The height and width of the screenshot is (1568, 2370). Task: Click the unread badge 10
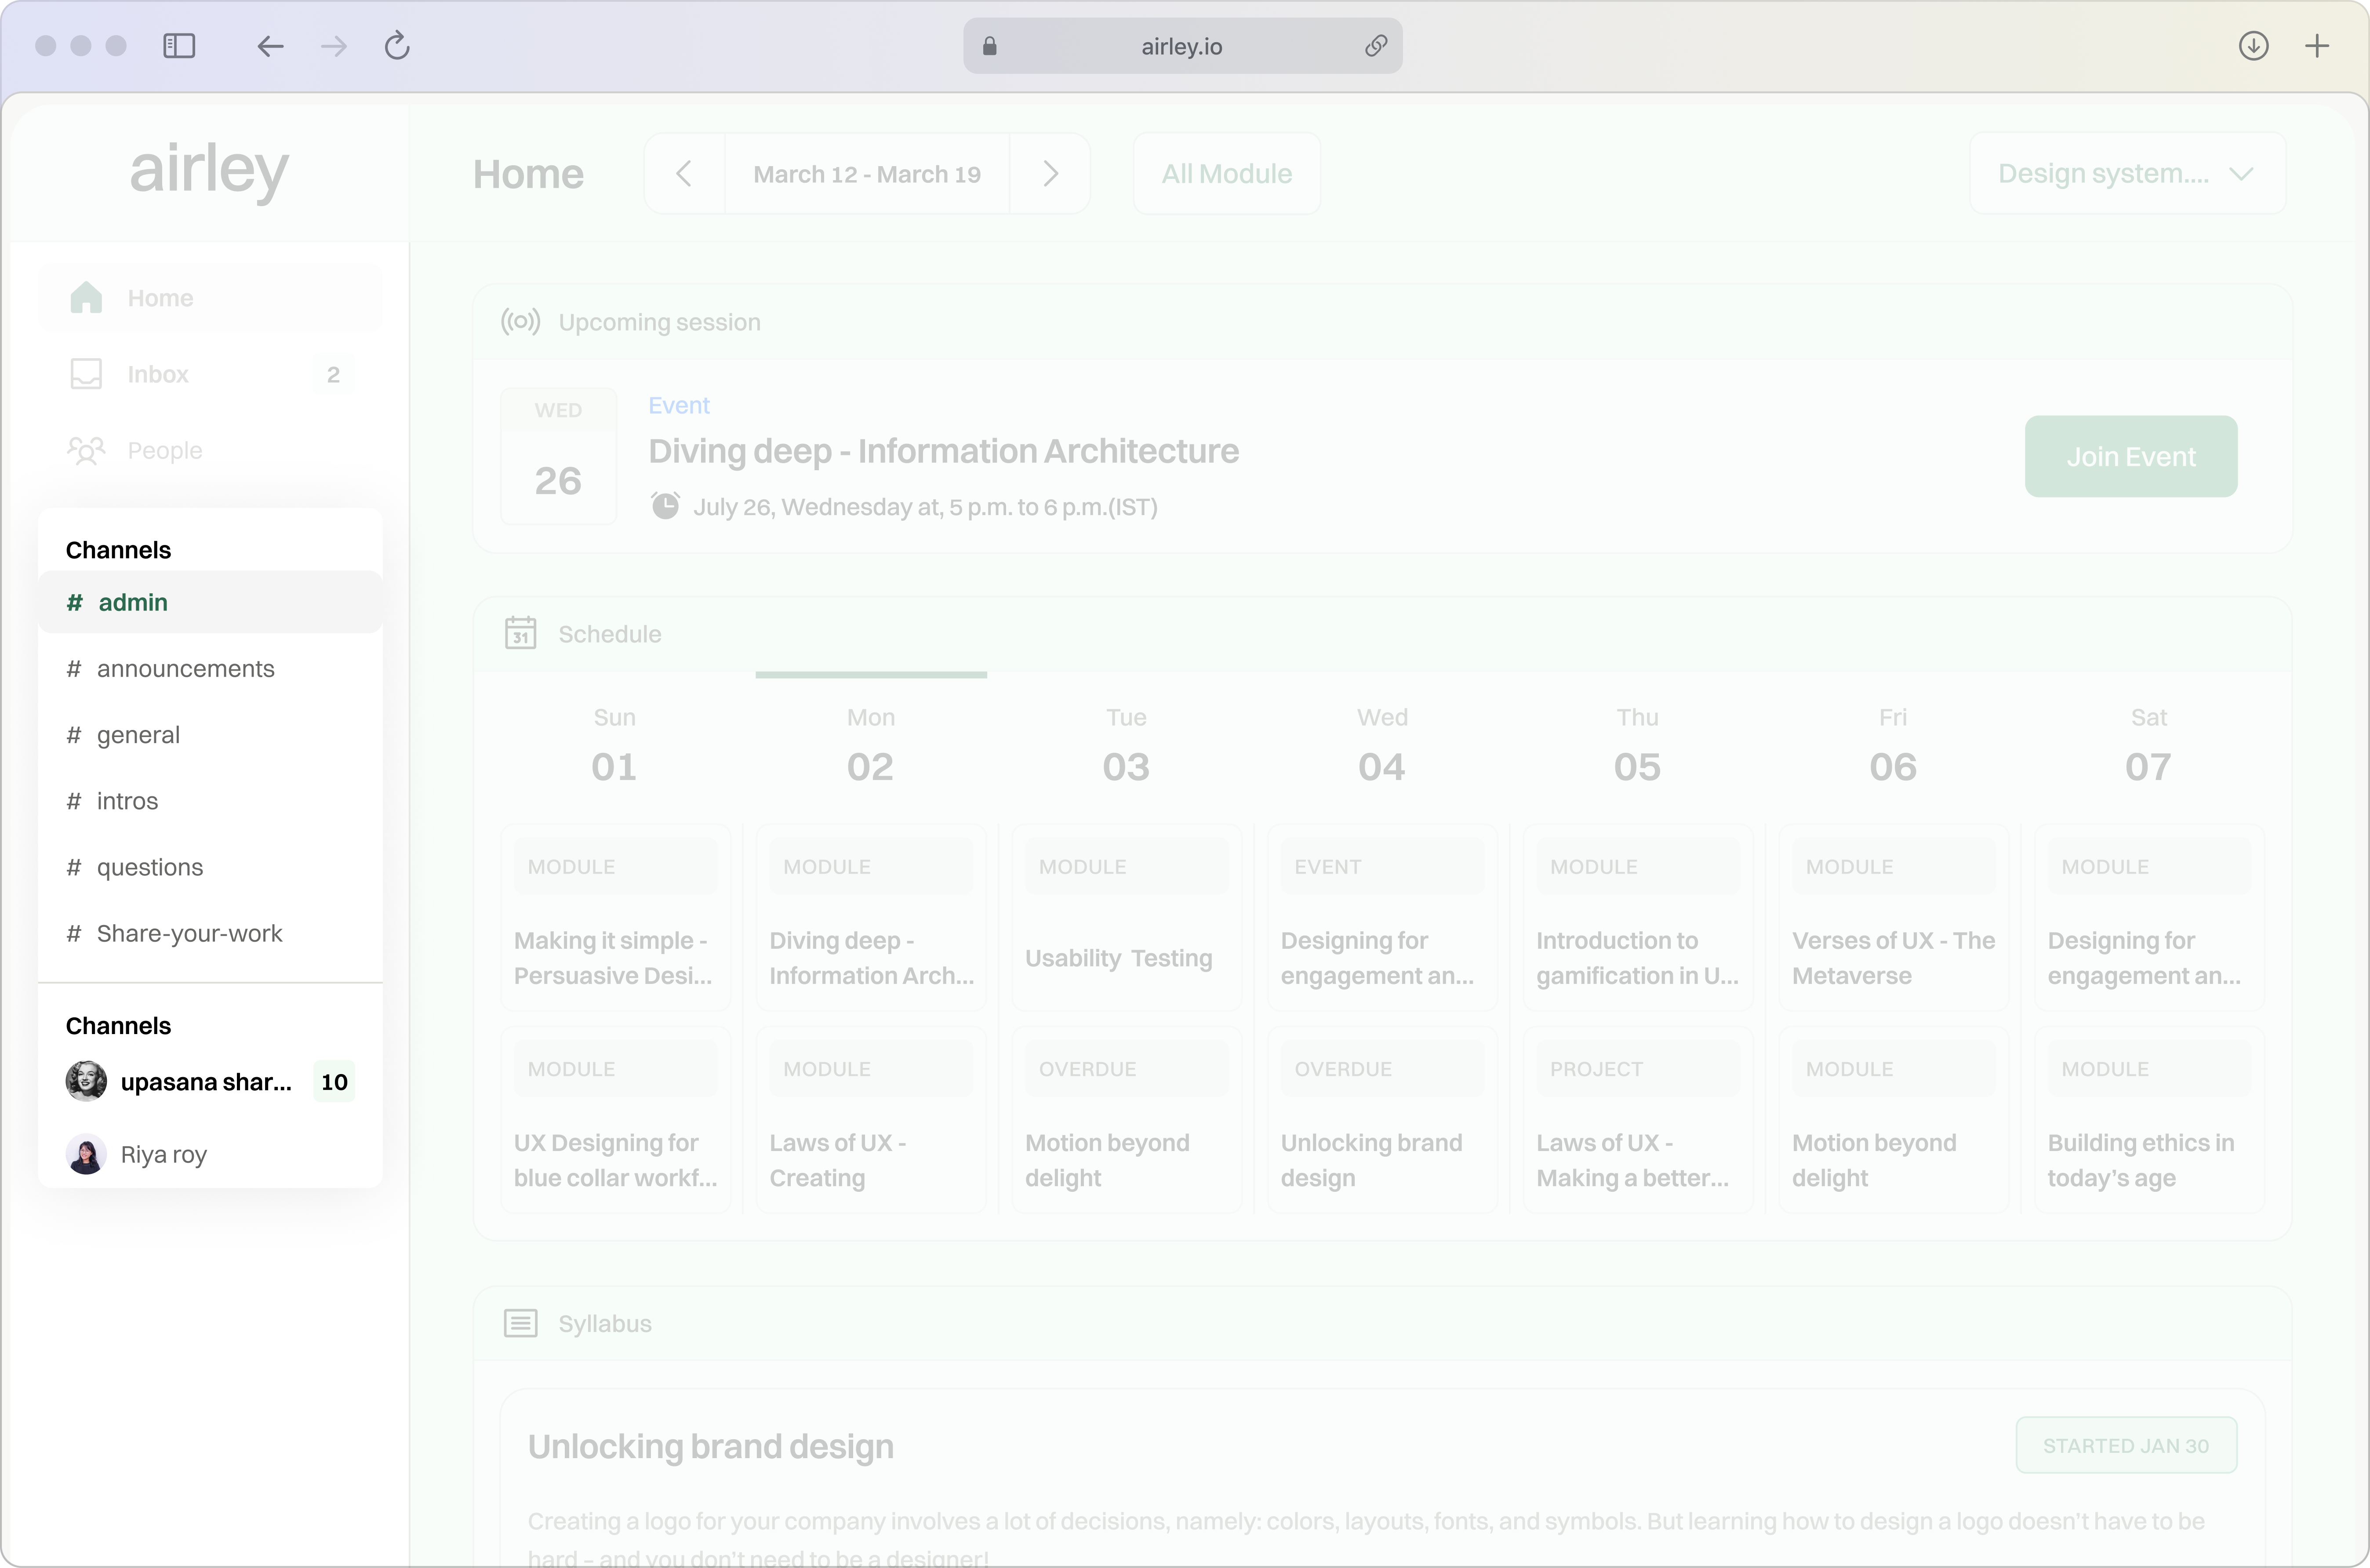point(334,1082)
